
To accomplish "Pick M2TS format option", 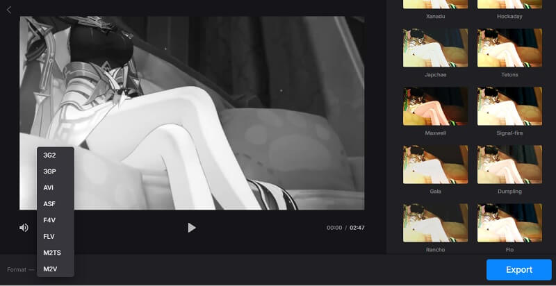I will coord(52,253).
